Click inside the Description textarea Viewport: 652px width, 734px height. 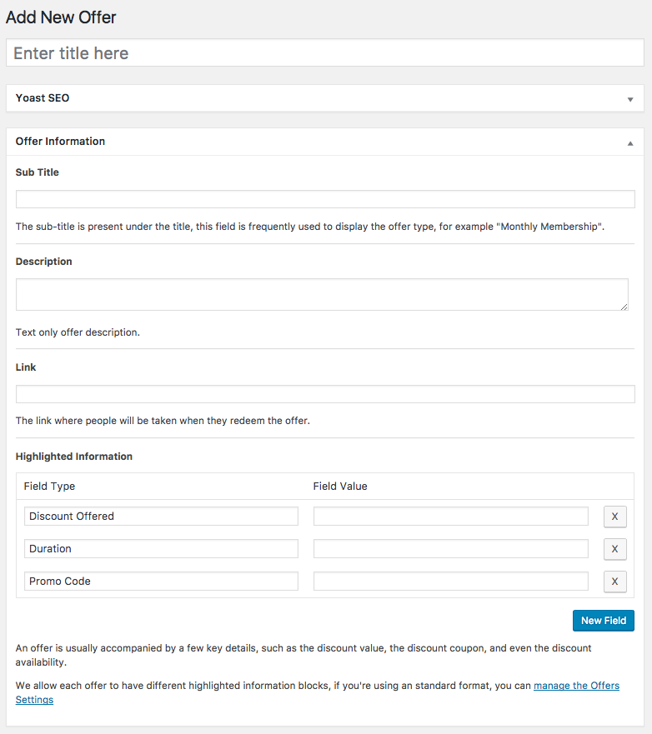(321, 294)
